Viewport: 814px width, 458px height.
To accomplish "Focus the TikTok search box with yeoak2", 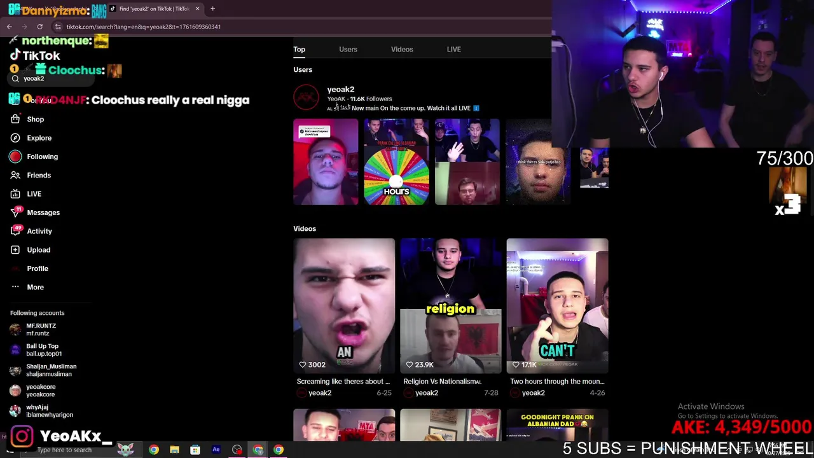I will pyautogui.click(x=51, y=78).
